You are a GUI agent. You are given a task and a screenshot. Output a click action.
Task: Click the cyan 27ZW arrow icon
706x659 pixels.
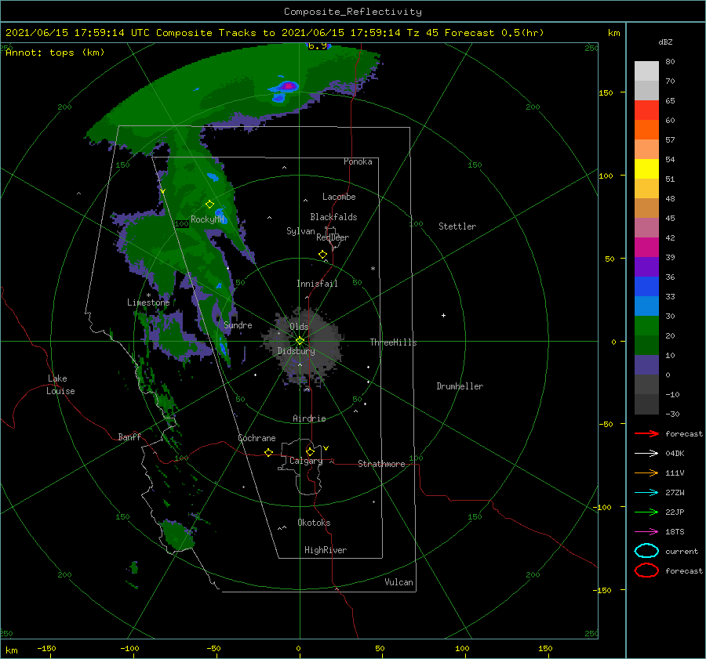pyautogui.click(x=646, y=493)
